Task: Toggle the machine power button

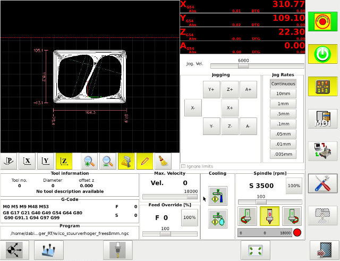Action: click(323, 54)
